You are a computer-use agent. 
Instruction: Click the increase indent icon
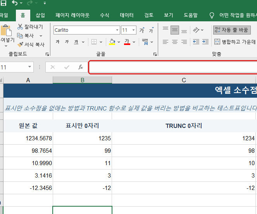click(x=205, y=42)
